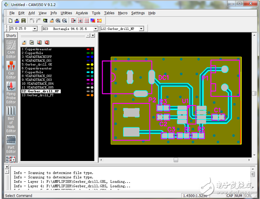
Task: Create a new file from toolbar
Action: tap(10, 21)
